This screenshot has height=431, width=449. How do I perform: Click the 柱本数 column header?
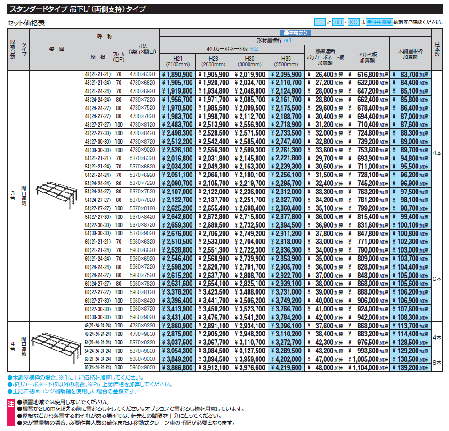[x=437, y=49]
